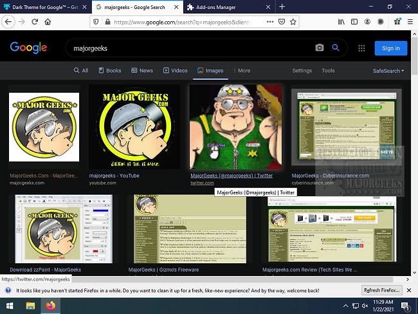Viewport: 418px width, 314px height.
Task: Open the Library icon
Action: click(x=341, y=22)
